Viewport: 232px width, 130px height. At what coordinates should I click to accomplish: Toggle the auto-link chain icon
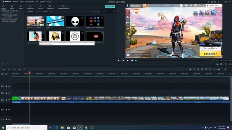pos(7,74)
